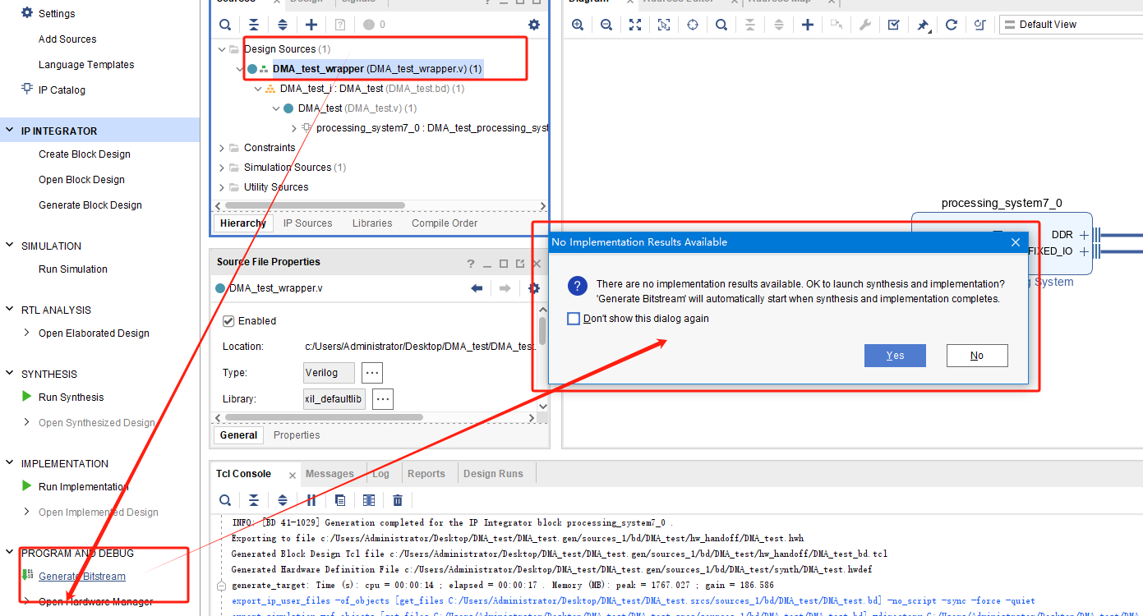Collapse DMA_test_wrapper tree node
Viewport: 1143px width, 616px height.
[240, 69]
